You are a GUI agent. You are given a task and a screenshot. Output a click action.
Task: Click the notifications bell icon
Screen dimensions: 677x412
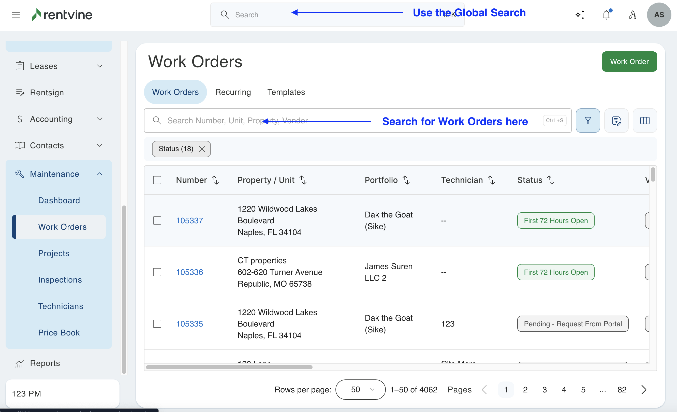[x=606, y=15]
